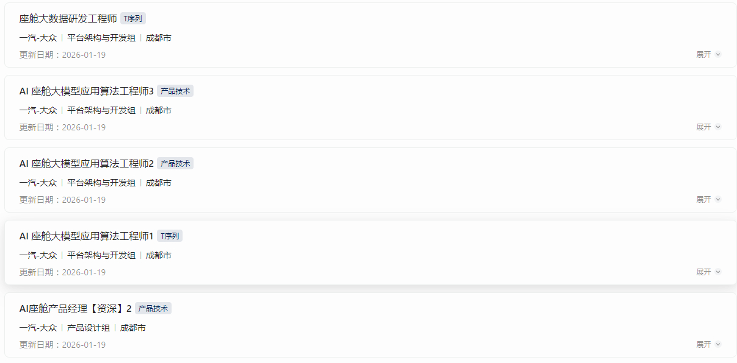Viewport: 737px width, 363px height.
Task: Click the T序列 tag on 算法工程师1
Action: 170,236
